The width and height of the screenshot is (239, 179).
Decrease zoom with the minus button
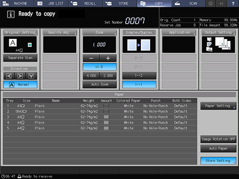(x=91, y=58)
